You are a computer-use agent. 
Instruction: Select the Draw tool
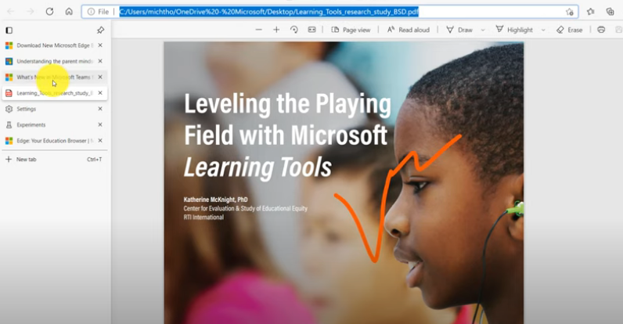[459, 30]
